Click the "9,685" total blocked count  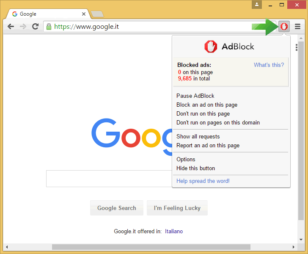click(184, 78)
